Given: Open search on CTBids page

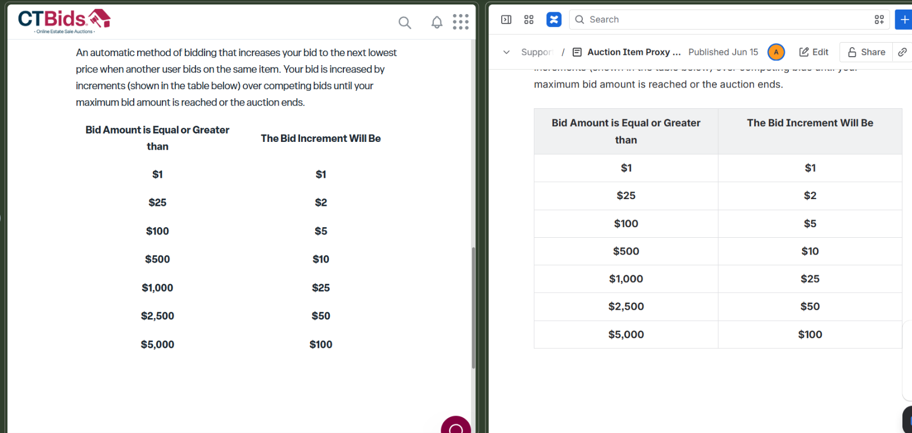Looking at the screenshot, I should [x=405, y=22].
